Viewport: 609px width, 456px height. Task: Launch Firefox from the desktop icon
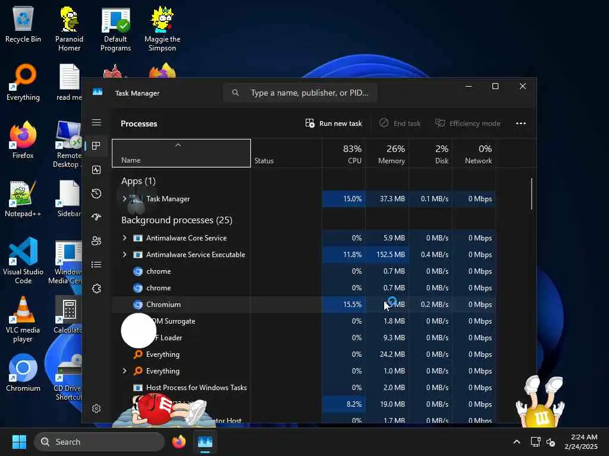click(x=23, y=140)
